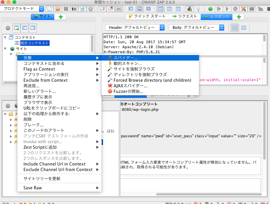
Task: Choose 動的スキャン... menu item
Action: pos(150,63)
